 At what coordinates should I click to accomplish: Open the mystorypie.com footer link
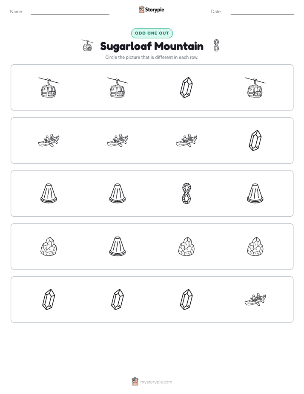click(x=156, y=382)
